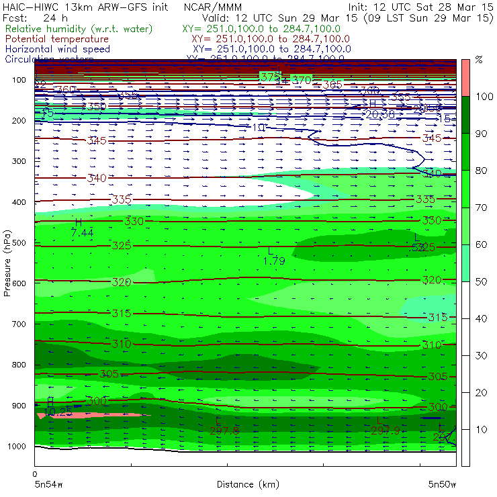The image size is (497, 497).
Task: Click the potential temperature minimum '297.9'
Action: [386, 431]
